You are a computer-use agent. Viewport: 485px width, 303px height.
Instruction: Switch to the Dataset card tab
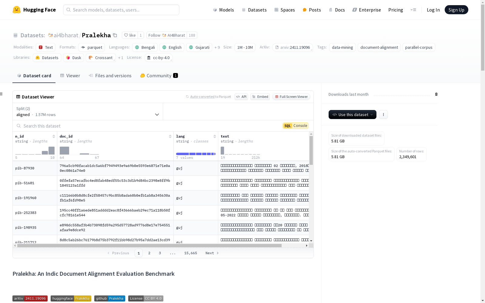pos(34,76)
